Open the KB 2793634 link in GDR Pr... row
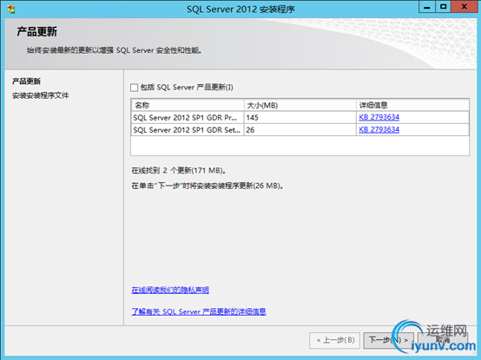This screenshot has width=481, height=360. coord(379,117)
